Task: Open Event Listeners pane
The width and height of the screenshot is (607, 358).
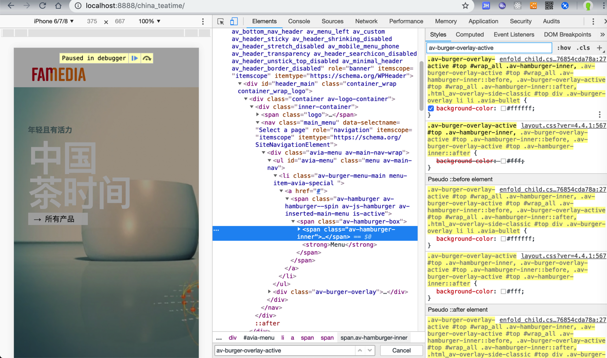Action: click(x=514, y=35)
